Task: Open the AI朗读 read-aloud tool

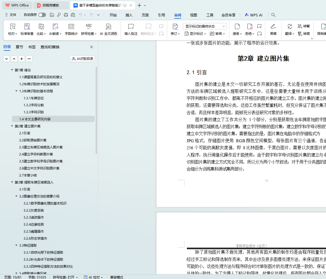Action: pyautogui.click(x=55, y=27)
